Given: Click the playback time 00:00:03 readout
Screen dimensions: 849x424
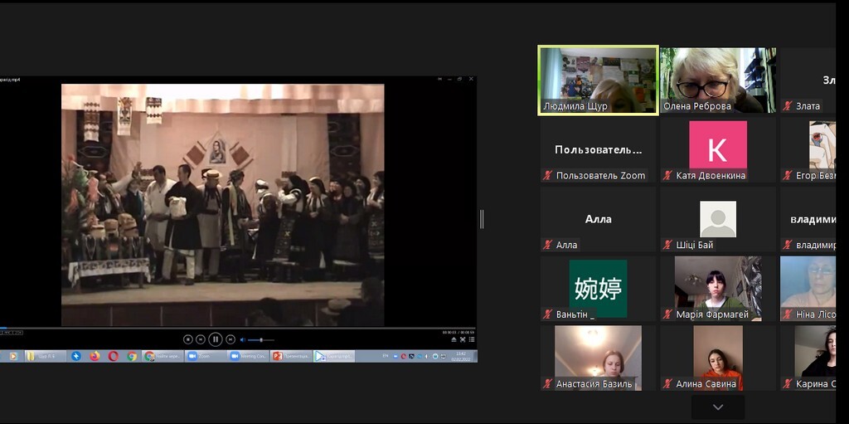Looking at the screenshot, I should tap(449, 333).
